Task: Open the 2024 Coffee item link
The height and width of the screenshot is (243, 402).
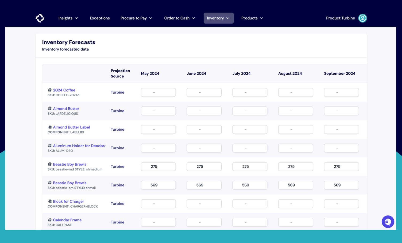Action: pyautogui.click(x=64, y=90)
